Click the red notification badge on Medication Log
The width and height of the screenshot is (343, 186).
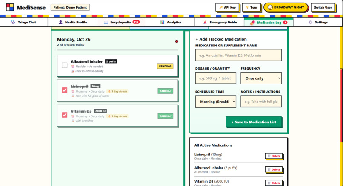coord(285,22)
